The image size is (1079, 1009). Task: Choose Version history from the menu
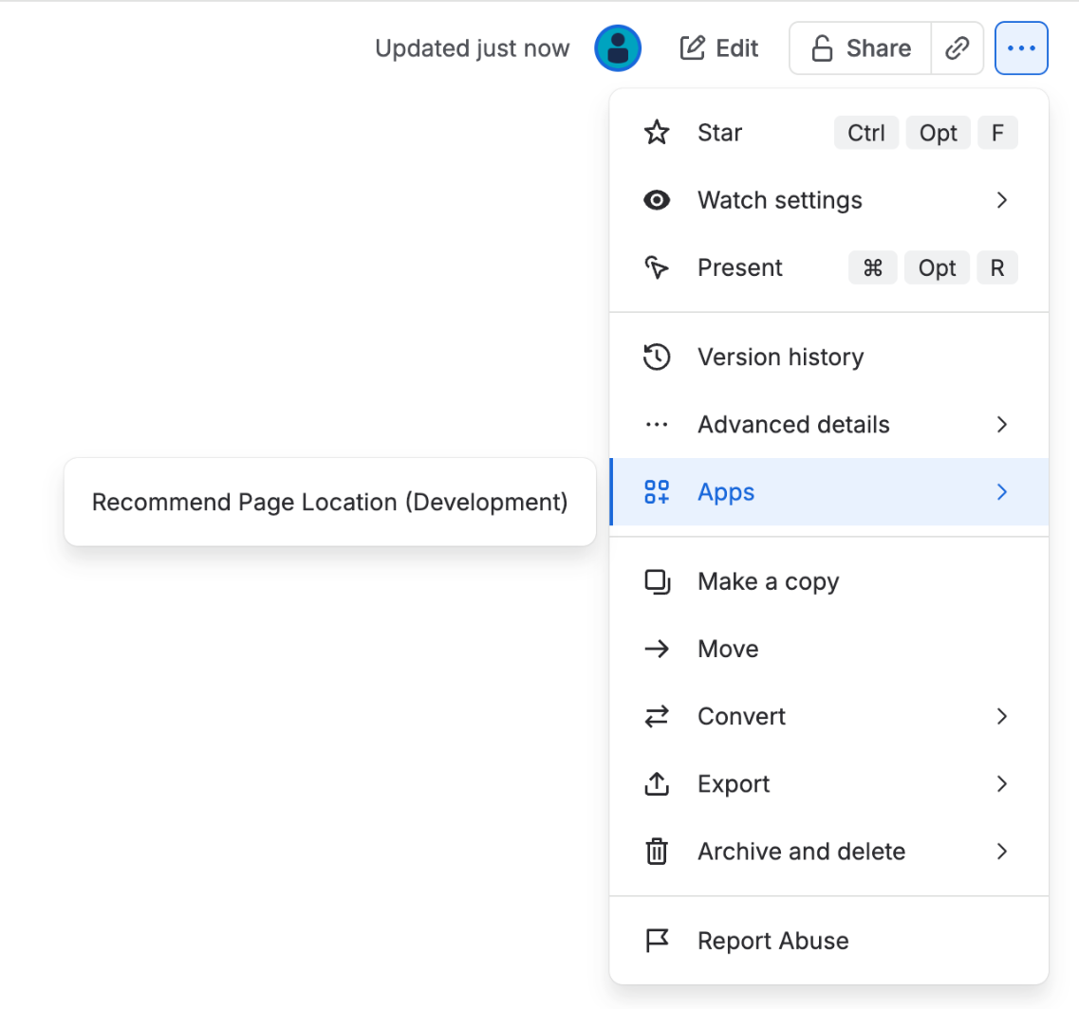coord(829,357)
